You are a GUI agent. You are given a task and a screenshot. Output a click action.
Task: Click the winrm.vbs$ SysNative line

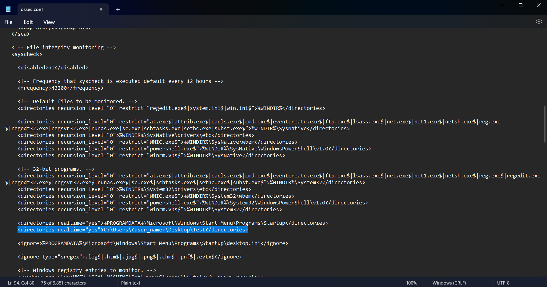151,155
